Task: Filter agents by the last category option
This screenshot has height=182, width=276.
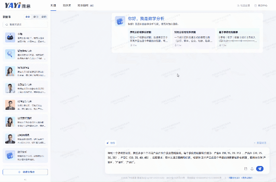Action: (44, 17)
